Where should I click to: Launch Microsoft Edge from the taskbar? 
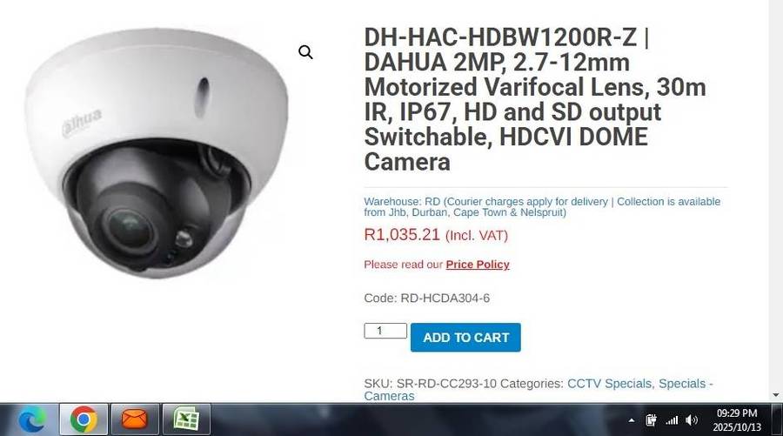point(31,419)
